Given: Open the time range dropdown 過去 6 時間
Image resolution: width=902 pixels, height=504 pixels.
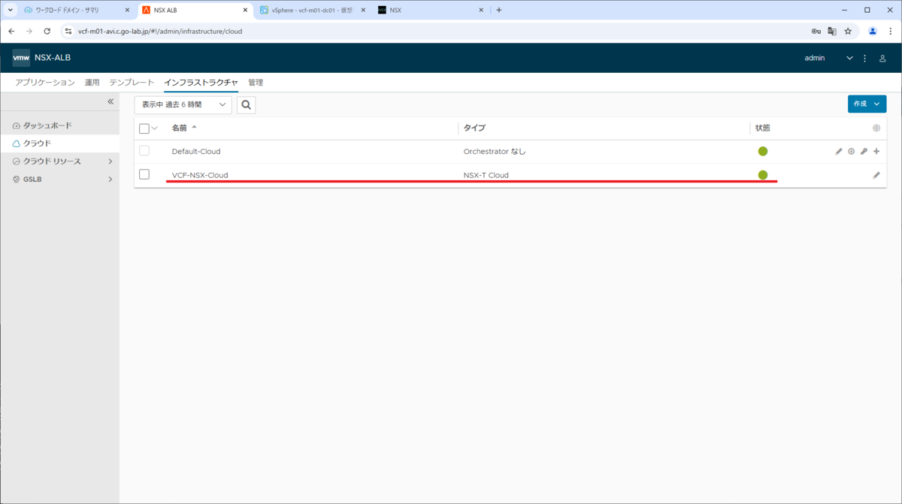Looking at the screenshot, I should [x=183, y=104].
